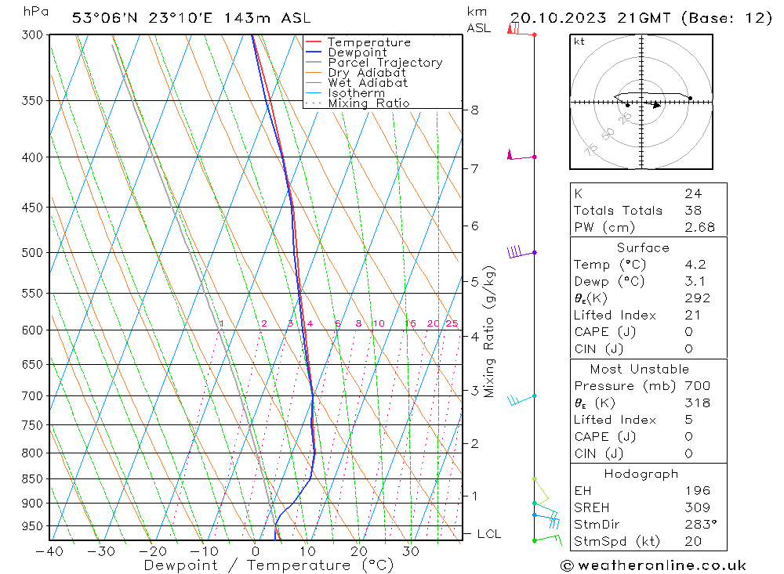Click the 850 hPa pressure axis label
Viewport: 784px width, 574px height.
click(32, 479)
